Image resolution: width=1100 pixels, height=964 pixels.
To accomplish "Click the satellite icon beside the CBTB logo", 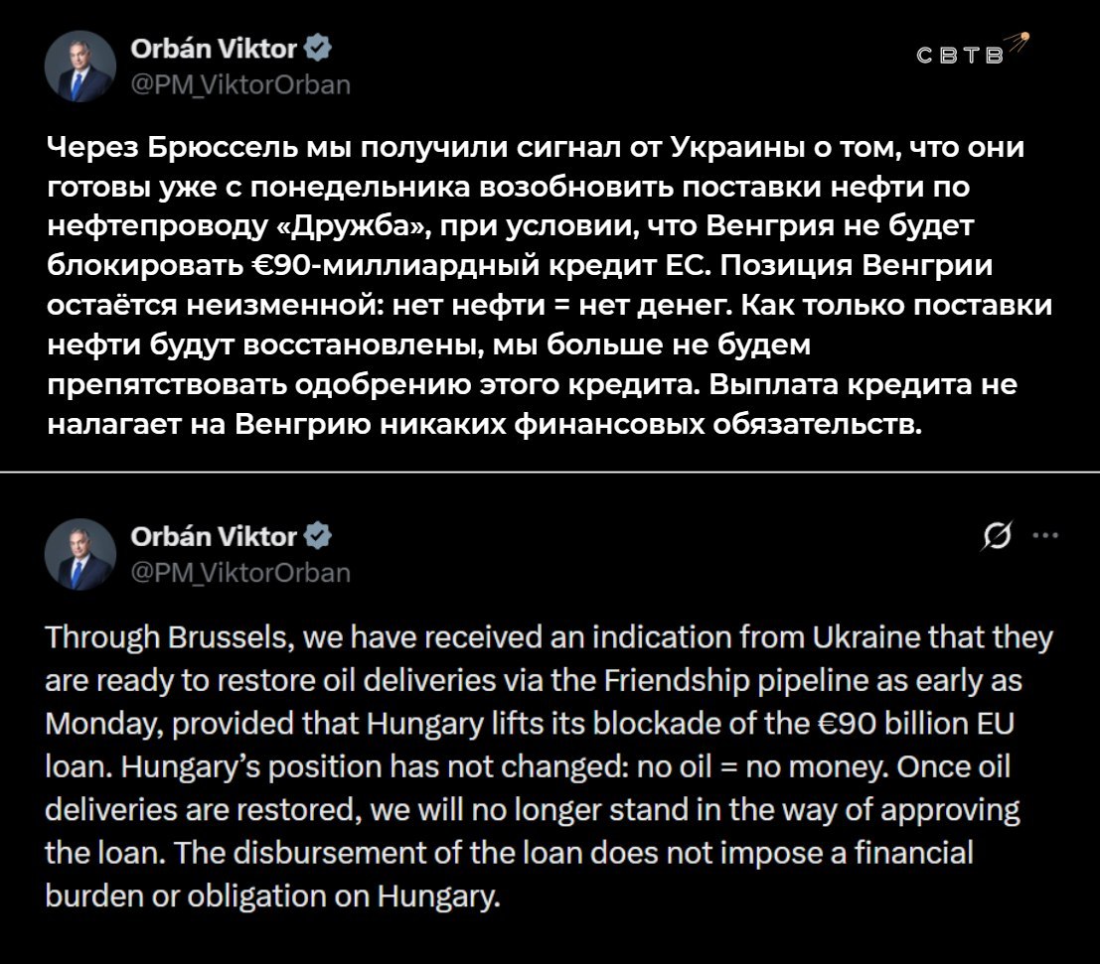I will [1018, 42].
